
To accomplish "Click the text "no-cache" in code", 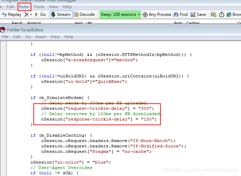I will [x=135, y=152].
